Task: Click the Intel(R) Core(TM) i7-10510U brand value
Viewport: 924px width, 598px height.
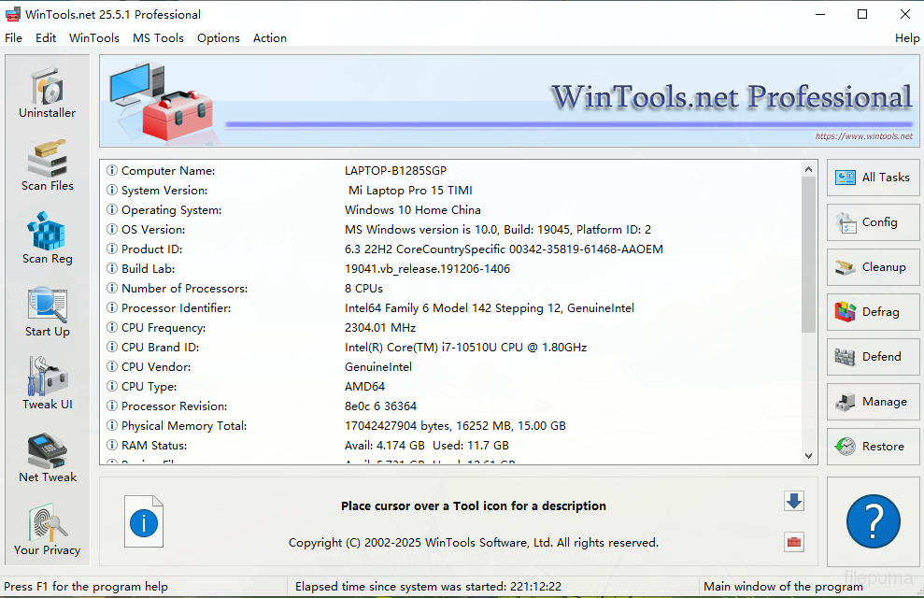Action: [x=465, y=347]
